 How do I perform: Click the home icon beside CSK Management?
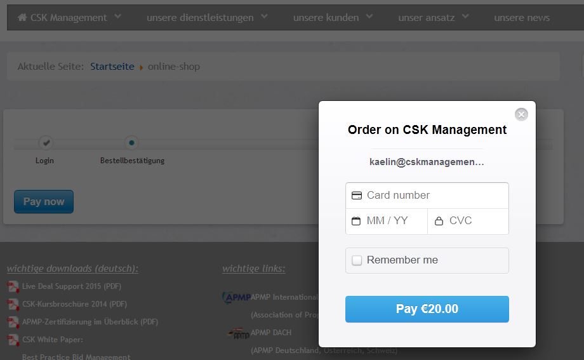(22, 17)
